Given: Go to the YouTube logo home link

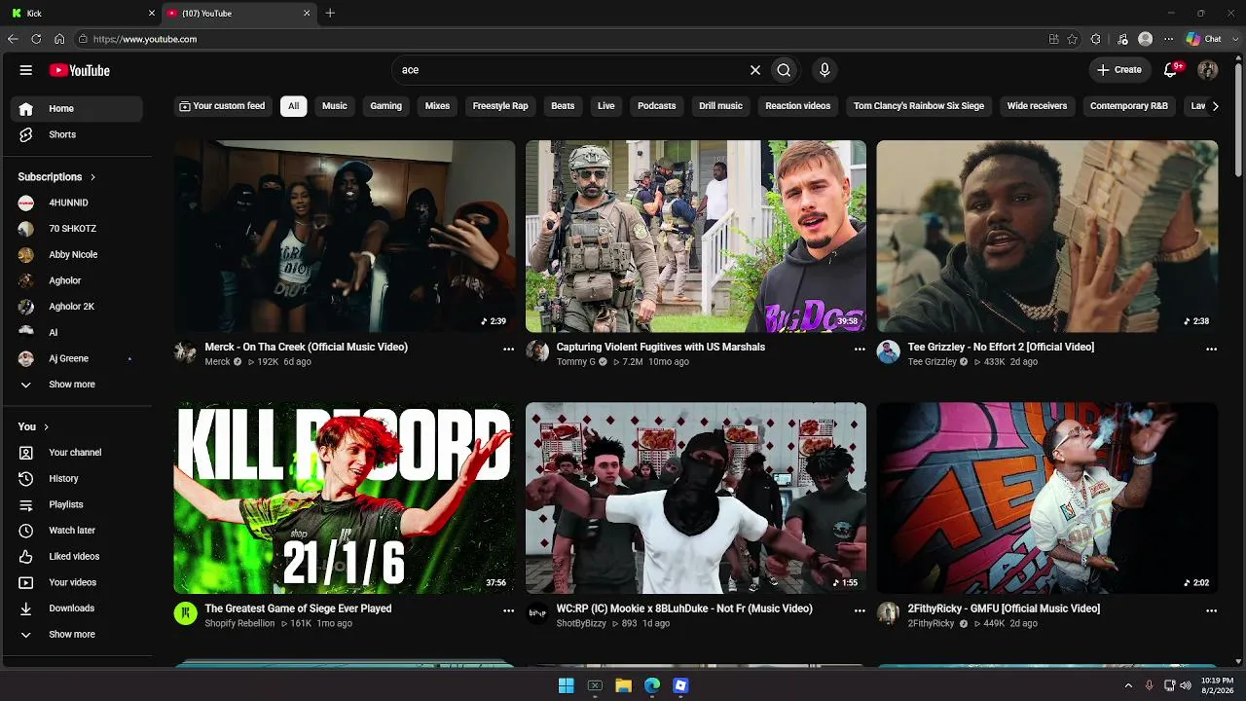Looking at the screenshot, I should 80,70.
